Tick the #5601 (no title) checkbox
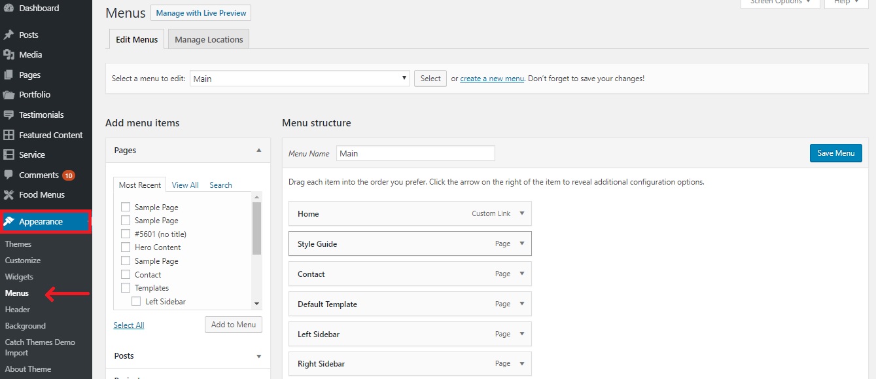Viewport: 876px width, 379px height. pos(126,234)
